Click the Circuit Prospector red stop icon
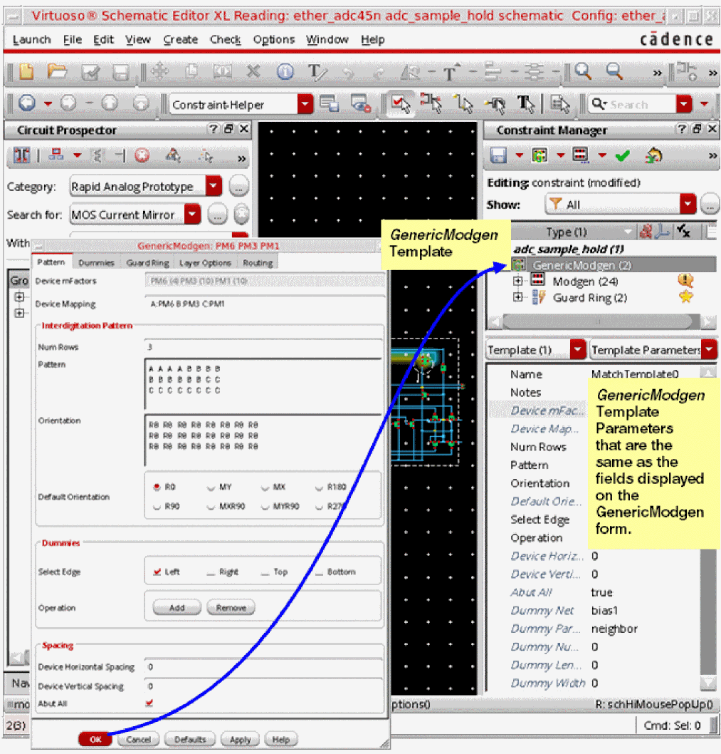The height and width of the screenshot is (754, 721). 142,155
